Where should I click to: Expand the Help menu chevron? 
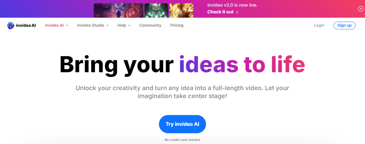[129, 25]
